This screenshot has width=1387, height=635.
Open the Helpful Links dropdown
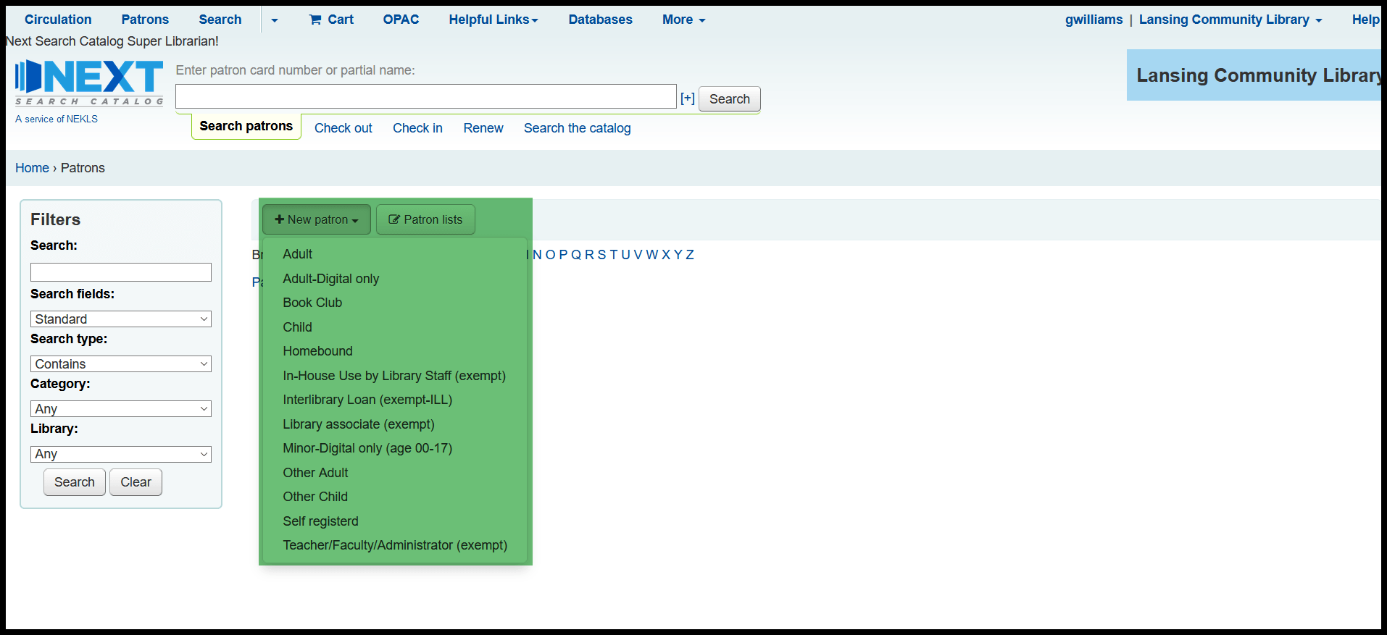click(x=493, y=20)
